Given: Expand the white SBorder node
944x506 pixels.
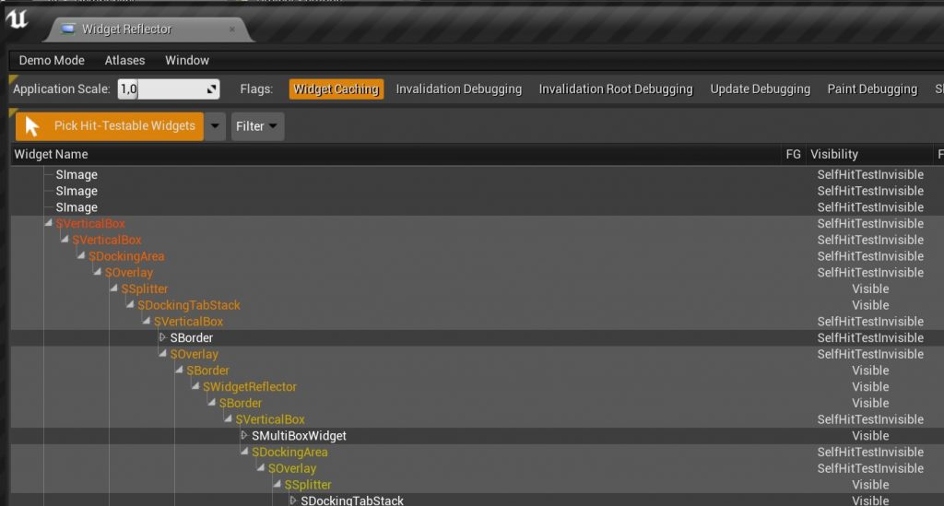Looking at the screenshot, I should 162,337.
